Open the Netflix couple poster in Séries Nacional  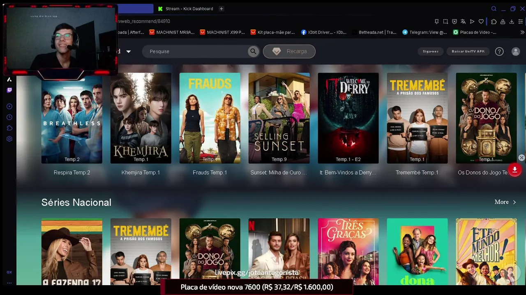(279, 252)
